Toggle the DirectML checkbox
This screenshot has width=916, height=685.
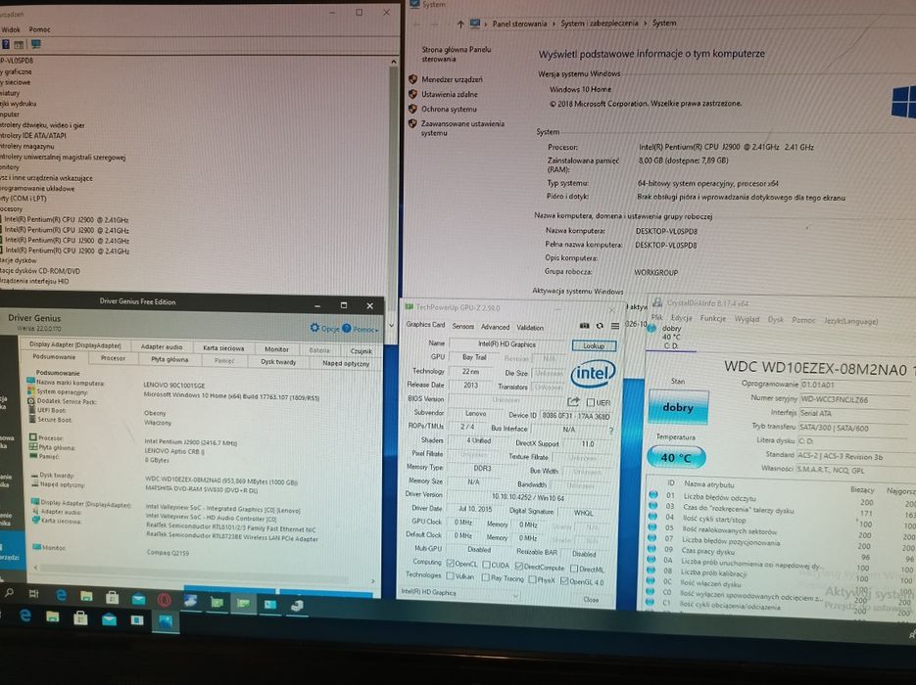(574, 569)
